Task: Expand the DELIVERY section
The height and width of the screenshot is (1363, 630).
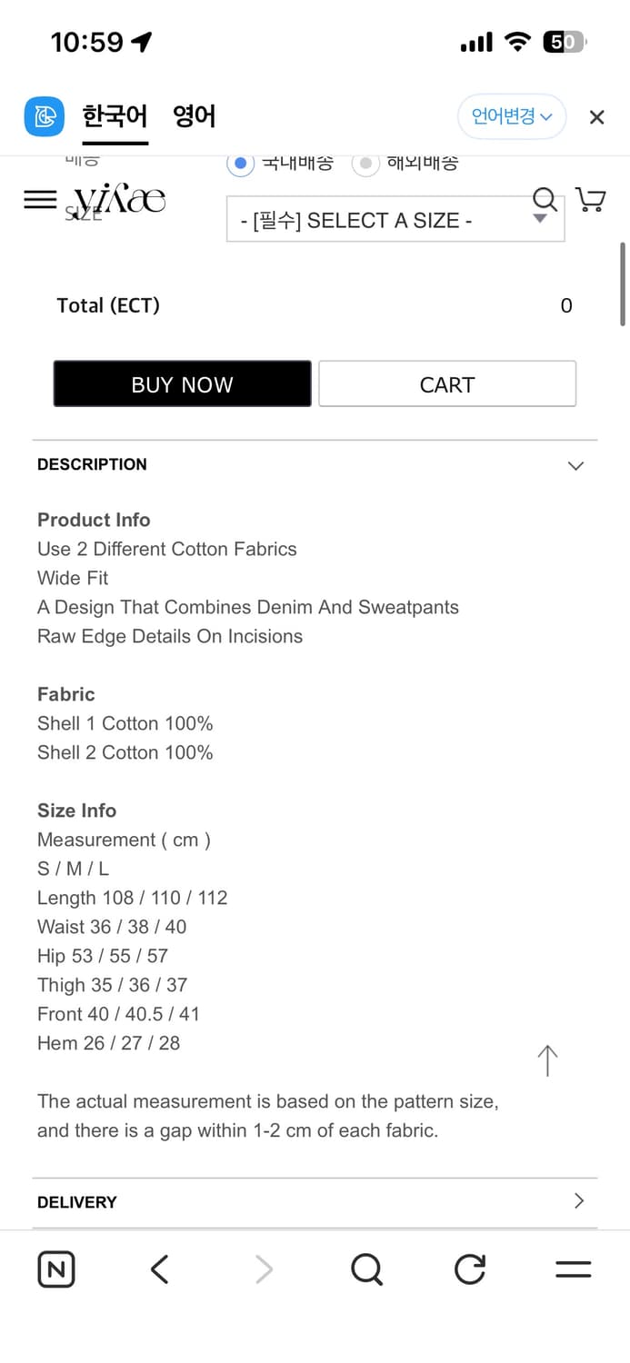Action: (578, 1201)
